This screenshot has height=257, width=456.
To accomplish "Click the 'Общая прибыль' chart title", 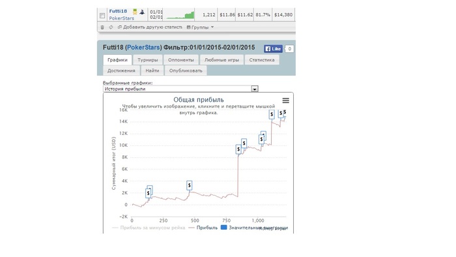I will point(199,100).
